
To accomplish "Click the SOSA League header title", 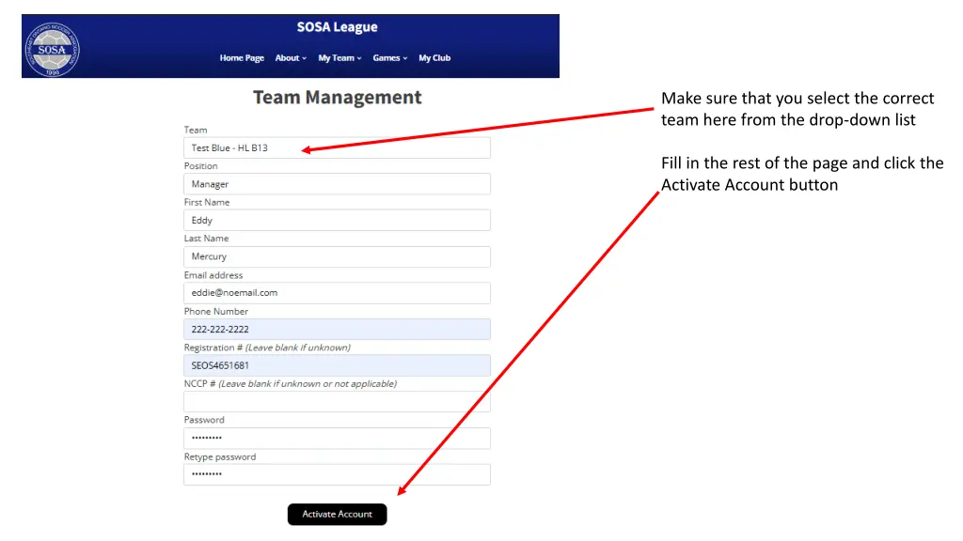I will tap(338, 27).
